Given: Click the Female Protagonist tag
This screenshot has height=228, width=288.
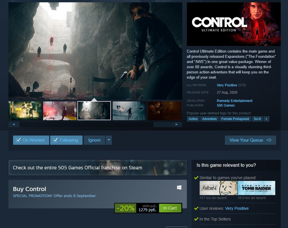Looking at the screenshot, I should point(235,119).
